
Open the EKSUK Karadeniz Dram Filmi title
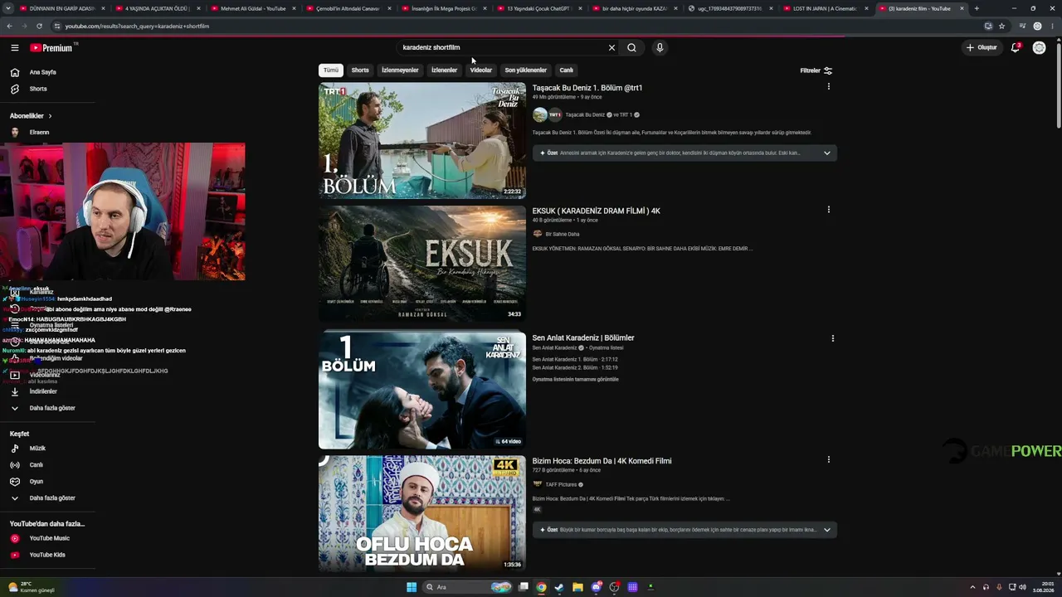click(x=597, y=211)
